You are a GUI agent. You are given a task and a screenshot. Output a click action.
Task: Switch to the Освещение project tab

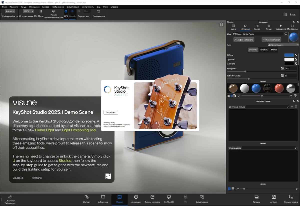click(281, 27)
